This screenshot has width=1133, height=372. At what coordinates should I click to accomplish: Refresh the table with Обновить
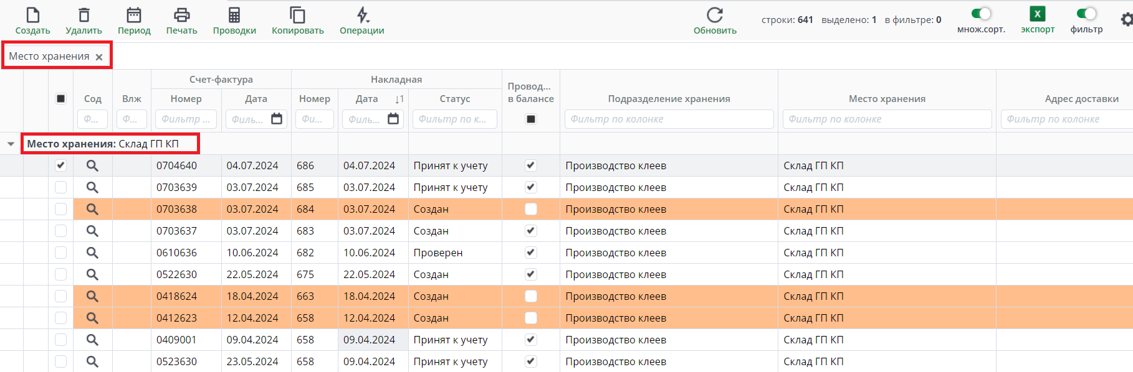(x=715, y=15)
